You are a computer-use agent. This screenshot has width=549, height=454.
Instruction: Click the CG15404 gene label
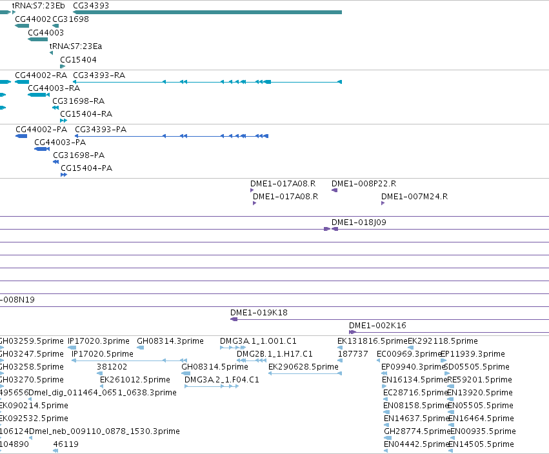pyautogui.click(x=79, y=60)
